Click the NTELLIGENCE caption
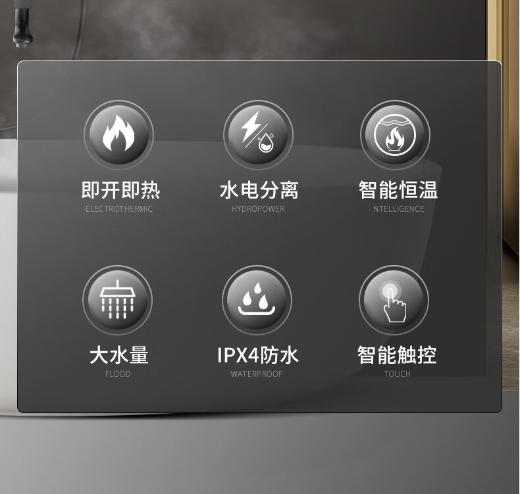Screen dimensions: 520x494 click(x=399, y=209)
